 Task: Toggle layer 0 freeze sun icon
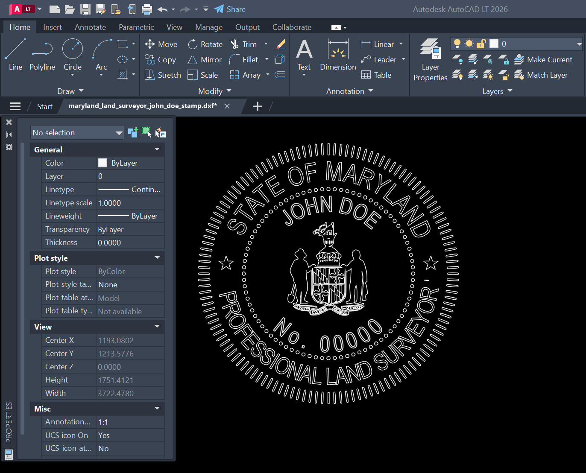click(x=469, y=44)
